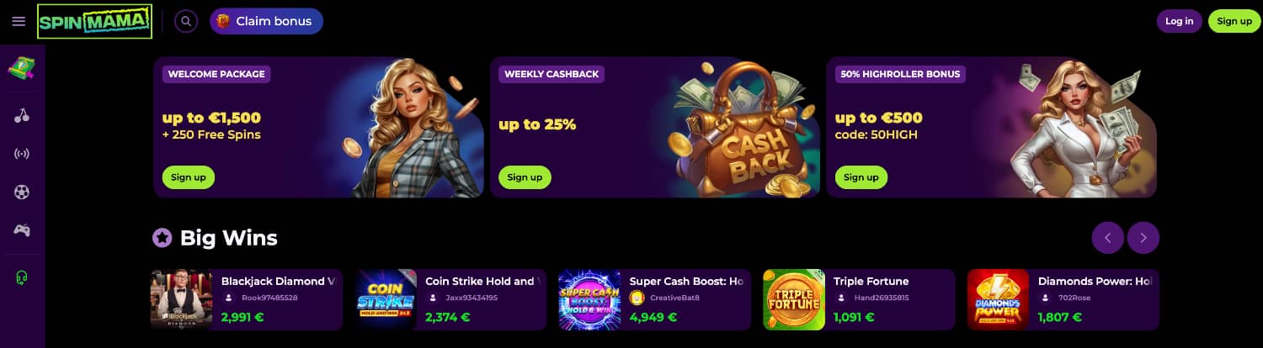
Task: Select the game controller sidebar icon
Action: click(x=22, y=229)
